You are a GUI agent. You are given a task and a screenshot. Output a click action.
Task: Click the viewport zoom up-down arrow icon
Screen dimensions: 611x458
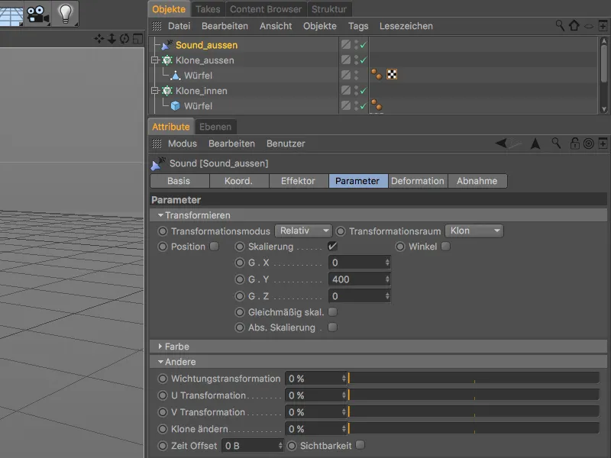112,39
